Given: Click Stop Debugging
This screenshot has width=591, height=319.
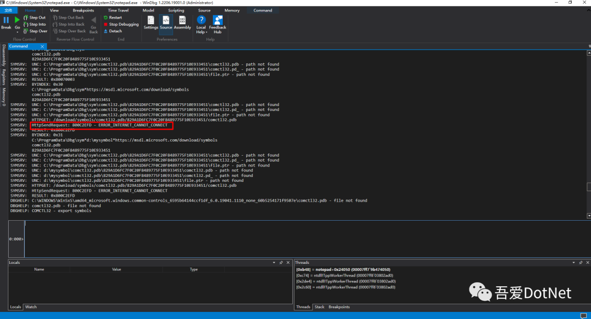Looking at the screenshot, I should point(121,25).
